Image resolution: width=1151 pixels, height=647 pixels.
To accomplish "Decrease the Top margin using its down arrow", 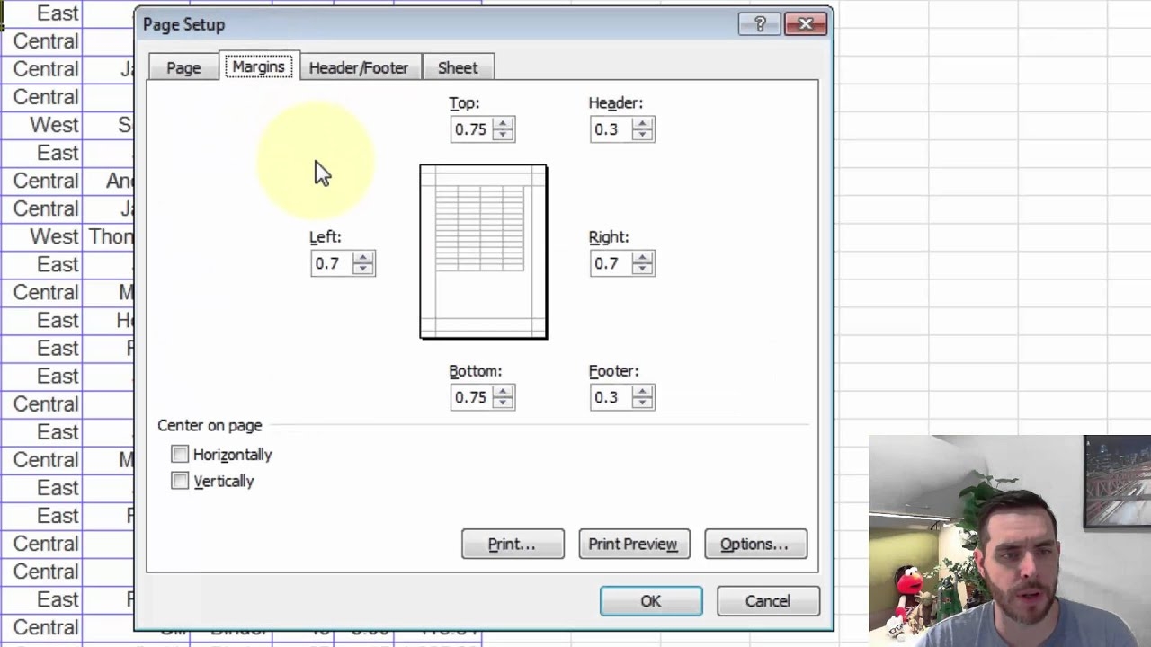I will (503, 135).
